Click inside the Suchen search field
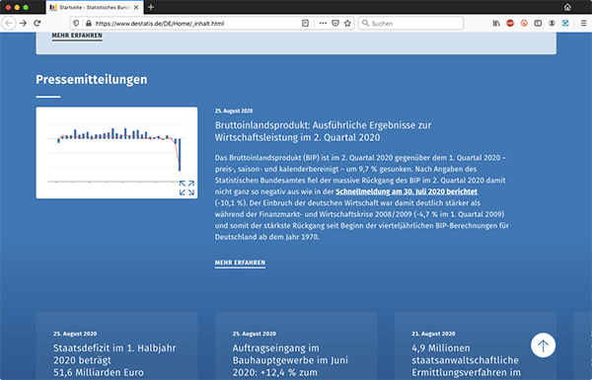592x380 pixels. (x=410, y=23)
